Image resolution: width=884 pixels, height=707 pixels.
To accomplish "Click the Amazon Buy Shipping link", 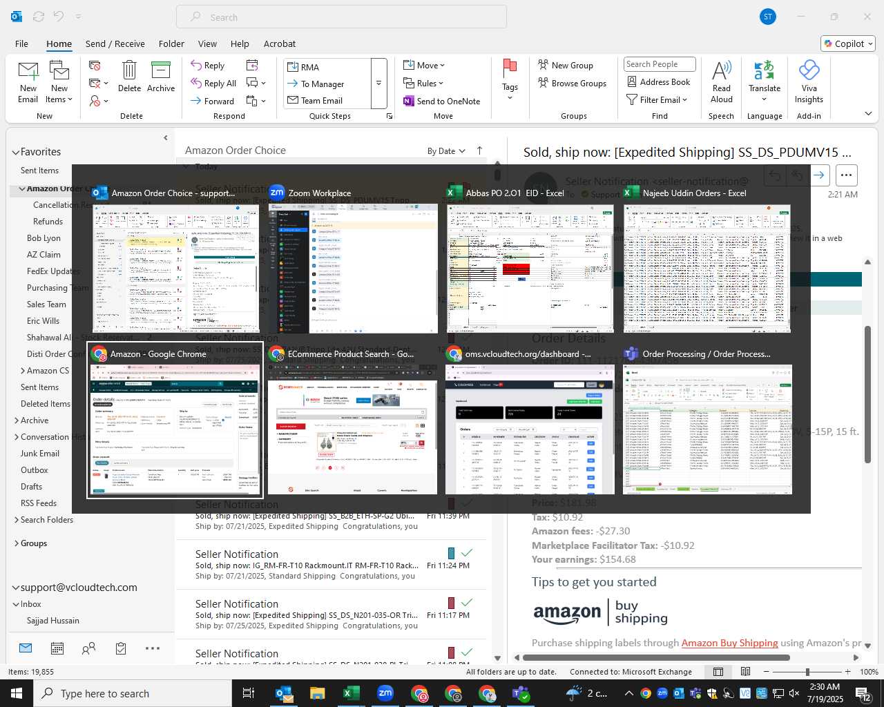I will click(730, 643).
